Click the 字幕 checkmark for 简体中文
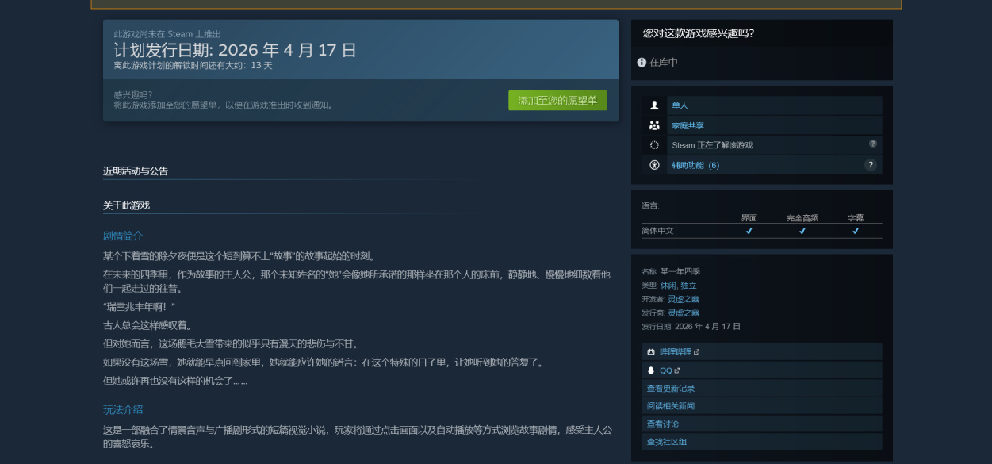Image resolution: width=992 pixels, height=464 pixels. (x=855, y=231)
